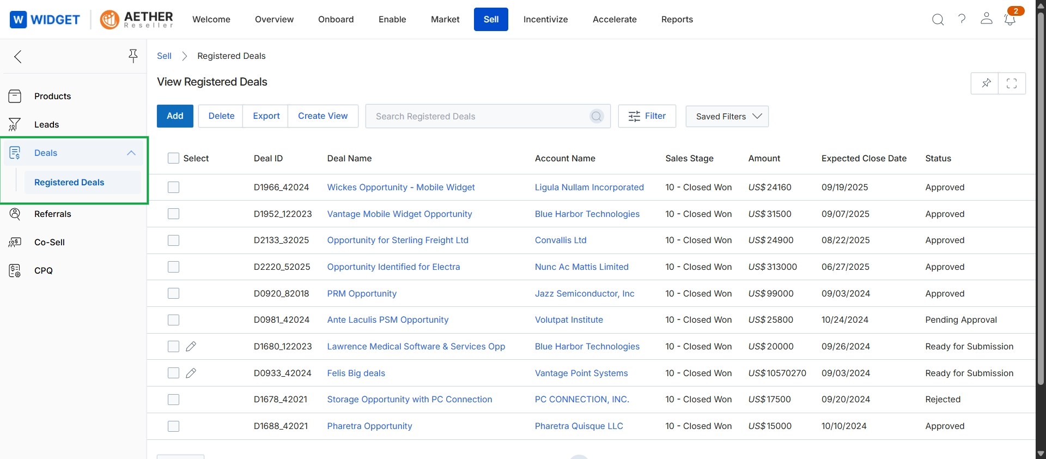Open Wickes Opportunity - Mobile Widget deal

point(401,188)
